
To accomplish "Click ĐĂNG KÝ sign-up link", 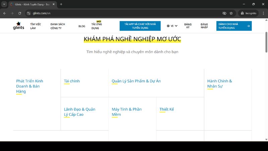I will point(188,26).
